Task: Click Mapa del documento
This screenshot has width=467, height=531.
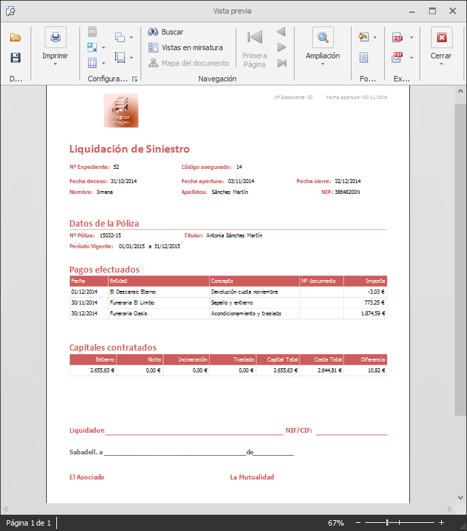Action: pyautogui.click(x=189, y=63)
